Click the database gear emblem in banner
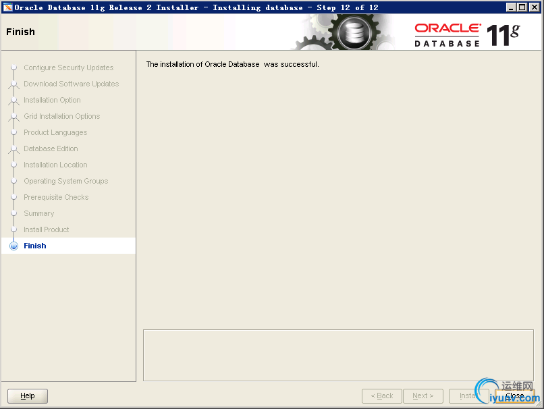The image size is (544, 409). pyautogui.click(x=354, y=34)
